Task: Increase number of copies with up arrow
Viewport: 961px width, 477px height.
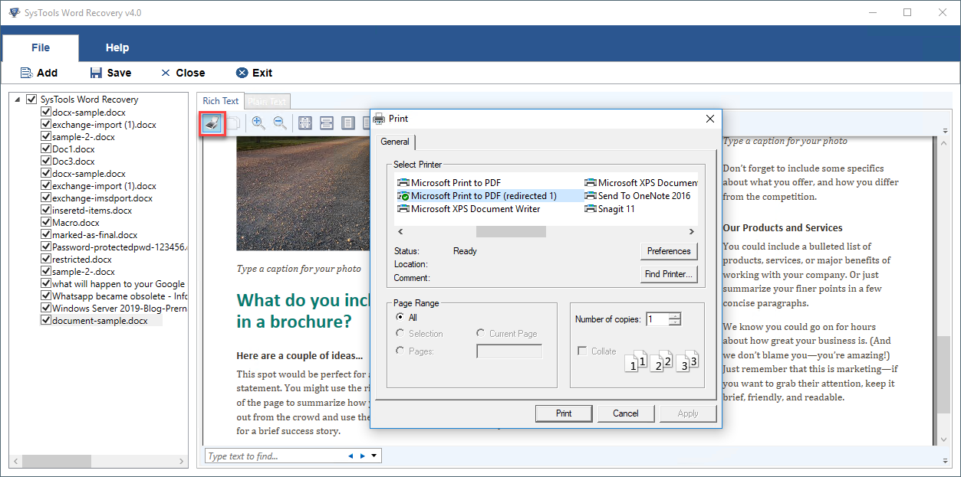Action: click(675, 315)
